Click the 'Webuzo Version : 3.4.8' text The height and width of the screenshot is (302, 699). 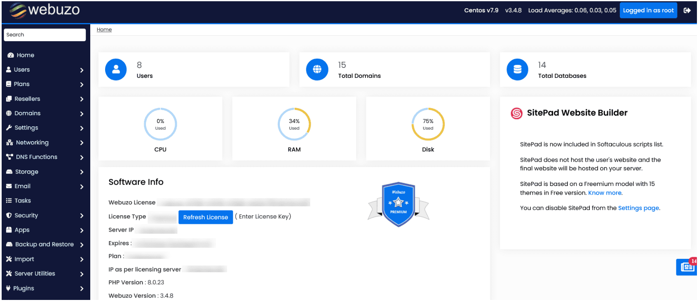point(141,296)
